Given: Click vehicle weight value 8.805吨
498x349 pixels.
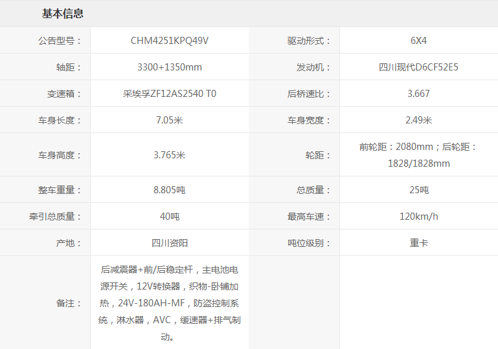Looking at the screenshot, I should coord(170,190).
